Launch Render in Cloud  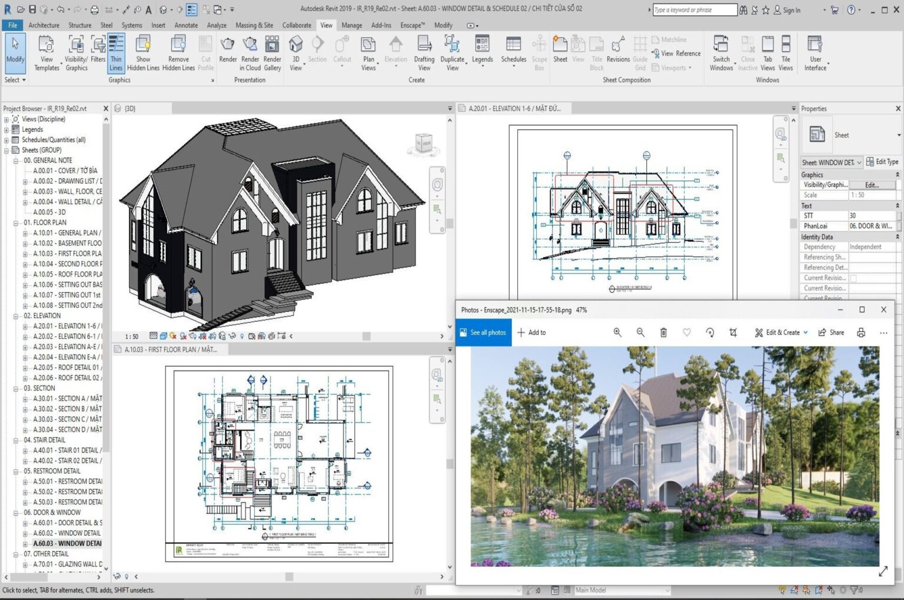(x=250, y=52)
